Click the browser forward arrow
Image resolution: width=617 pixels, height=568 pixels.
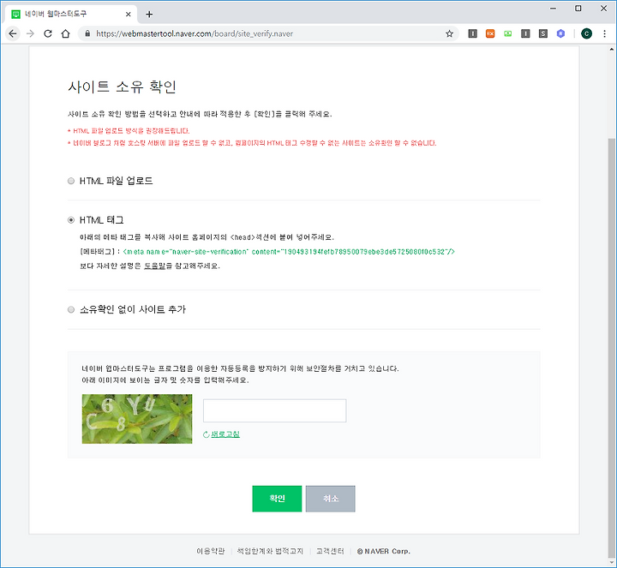[30, 33]
